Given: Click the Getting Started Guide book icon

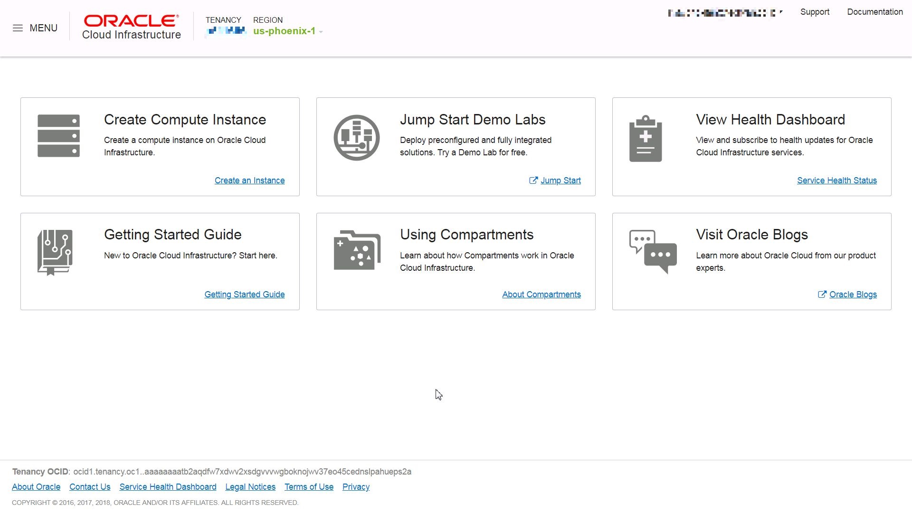Looking at the screenshot, I should click(x=55, y=253).
